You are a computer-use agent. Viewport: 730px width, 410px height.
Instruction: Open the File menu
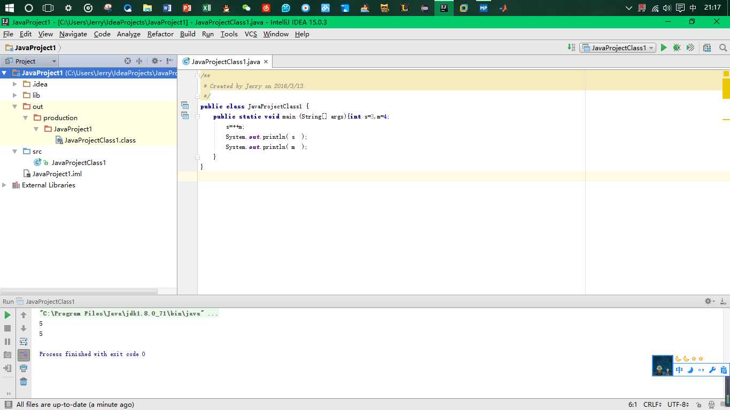click(8, 34)
